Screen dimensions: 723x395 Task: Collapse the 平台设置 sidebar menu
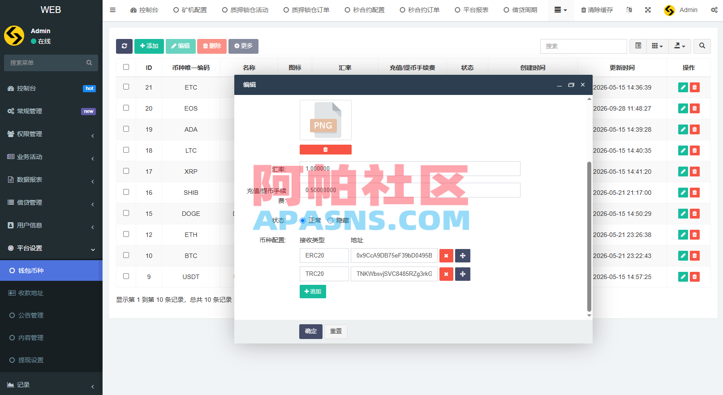coord(51,248)
